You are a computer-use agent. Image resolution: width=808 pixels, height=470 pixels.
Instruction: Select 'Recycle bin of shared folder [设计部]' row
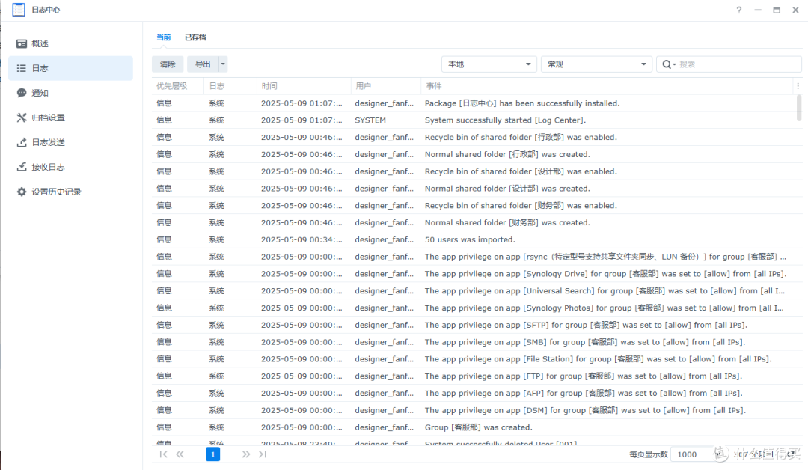[x=477, y=171]
